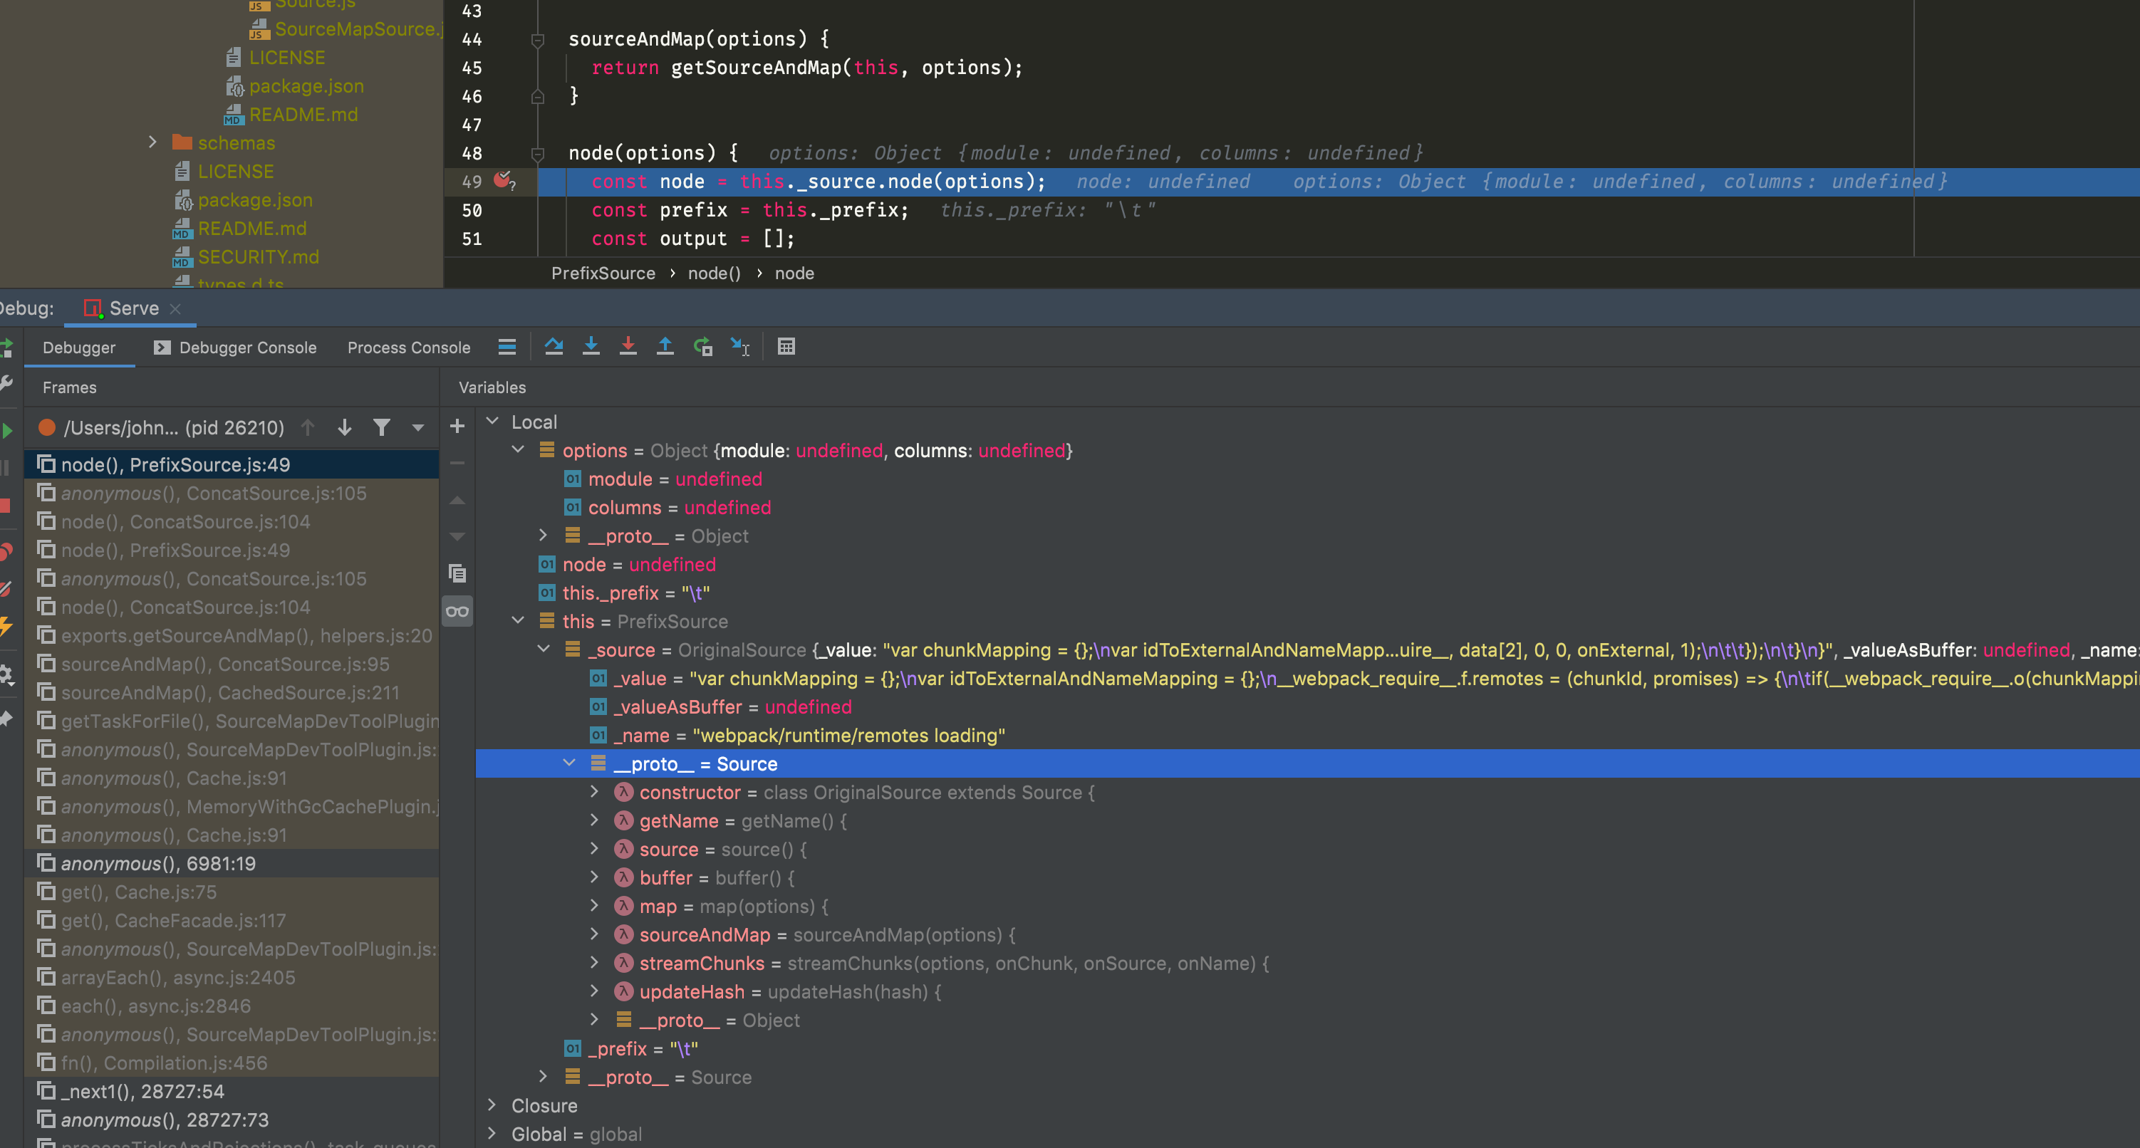Viewport: 2140px width, 1148px height.
Task: Close the Serve debug tab
Action: tap(175, 309)
